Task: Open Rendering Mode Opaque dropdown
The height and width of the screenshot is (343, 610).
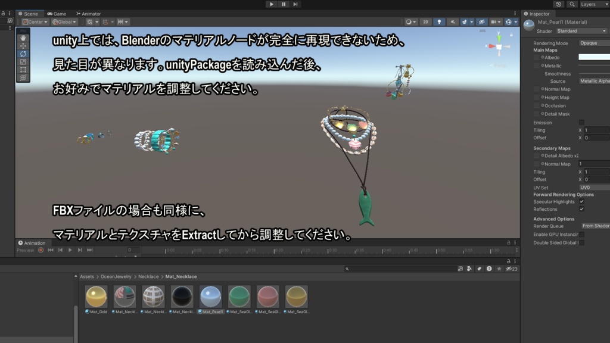Action: [594, 43]
